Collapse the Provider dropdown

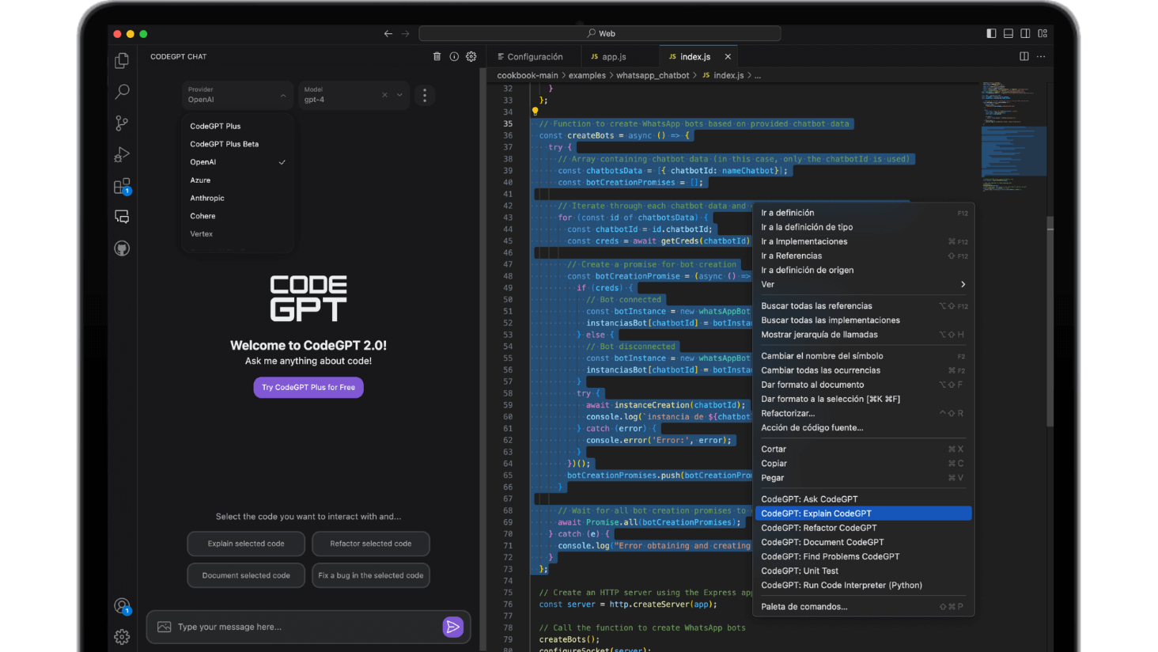point(283,96)
